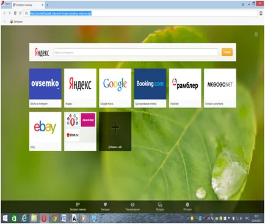Open File Explorer from taskbar
The width and height of the screenshot is (265, 224).
coord(34,219)
